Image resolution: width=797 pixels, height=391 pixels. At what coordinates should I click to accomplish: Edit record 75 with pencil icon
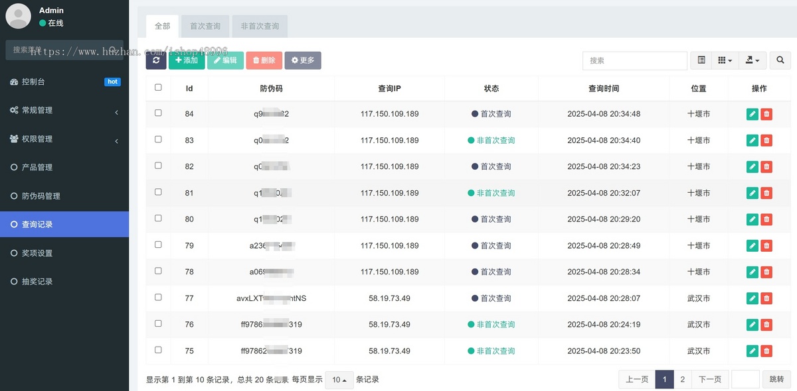pos(752,351)
